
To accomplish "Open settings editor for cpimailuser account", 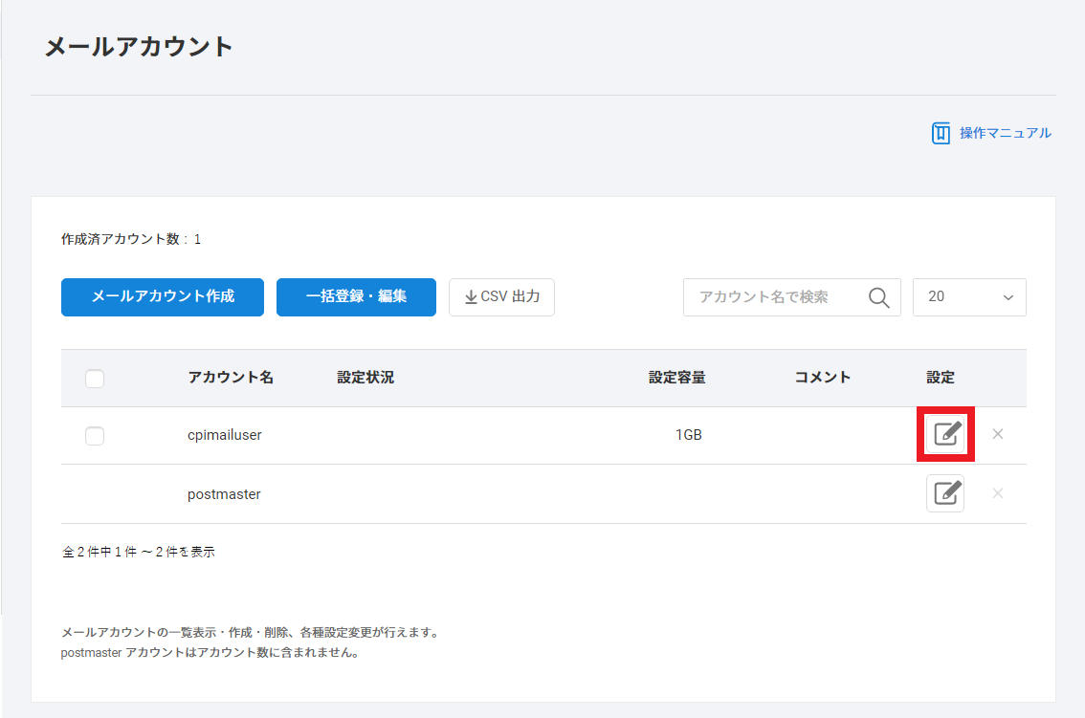I will tap(945, 434).
